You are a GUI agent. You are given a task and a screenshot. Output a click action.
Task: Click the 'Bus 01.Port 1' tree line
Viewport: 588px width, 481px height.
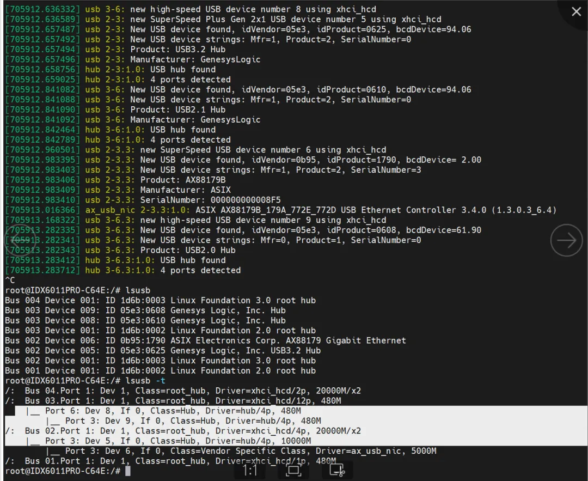170,461
